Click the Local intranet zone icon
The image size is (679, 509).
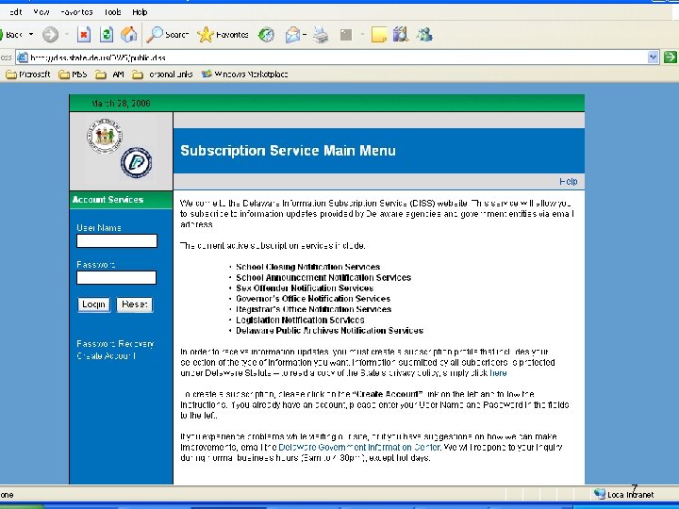pos(600,493)
